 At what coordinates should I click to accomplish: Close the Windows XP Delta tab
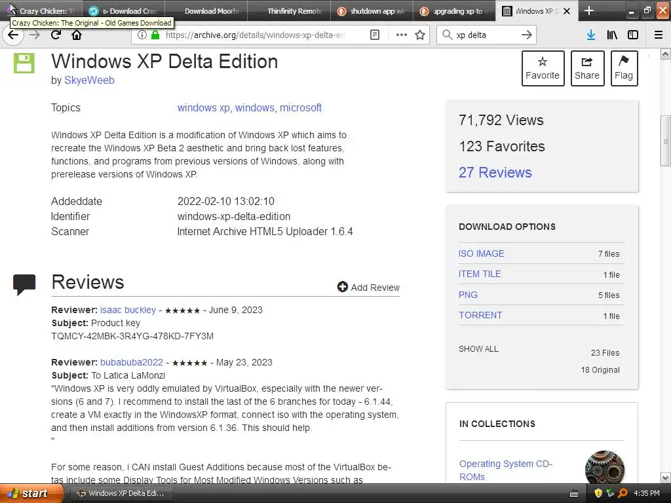tap(567, 11)
